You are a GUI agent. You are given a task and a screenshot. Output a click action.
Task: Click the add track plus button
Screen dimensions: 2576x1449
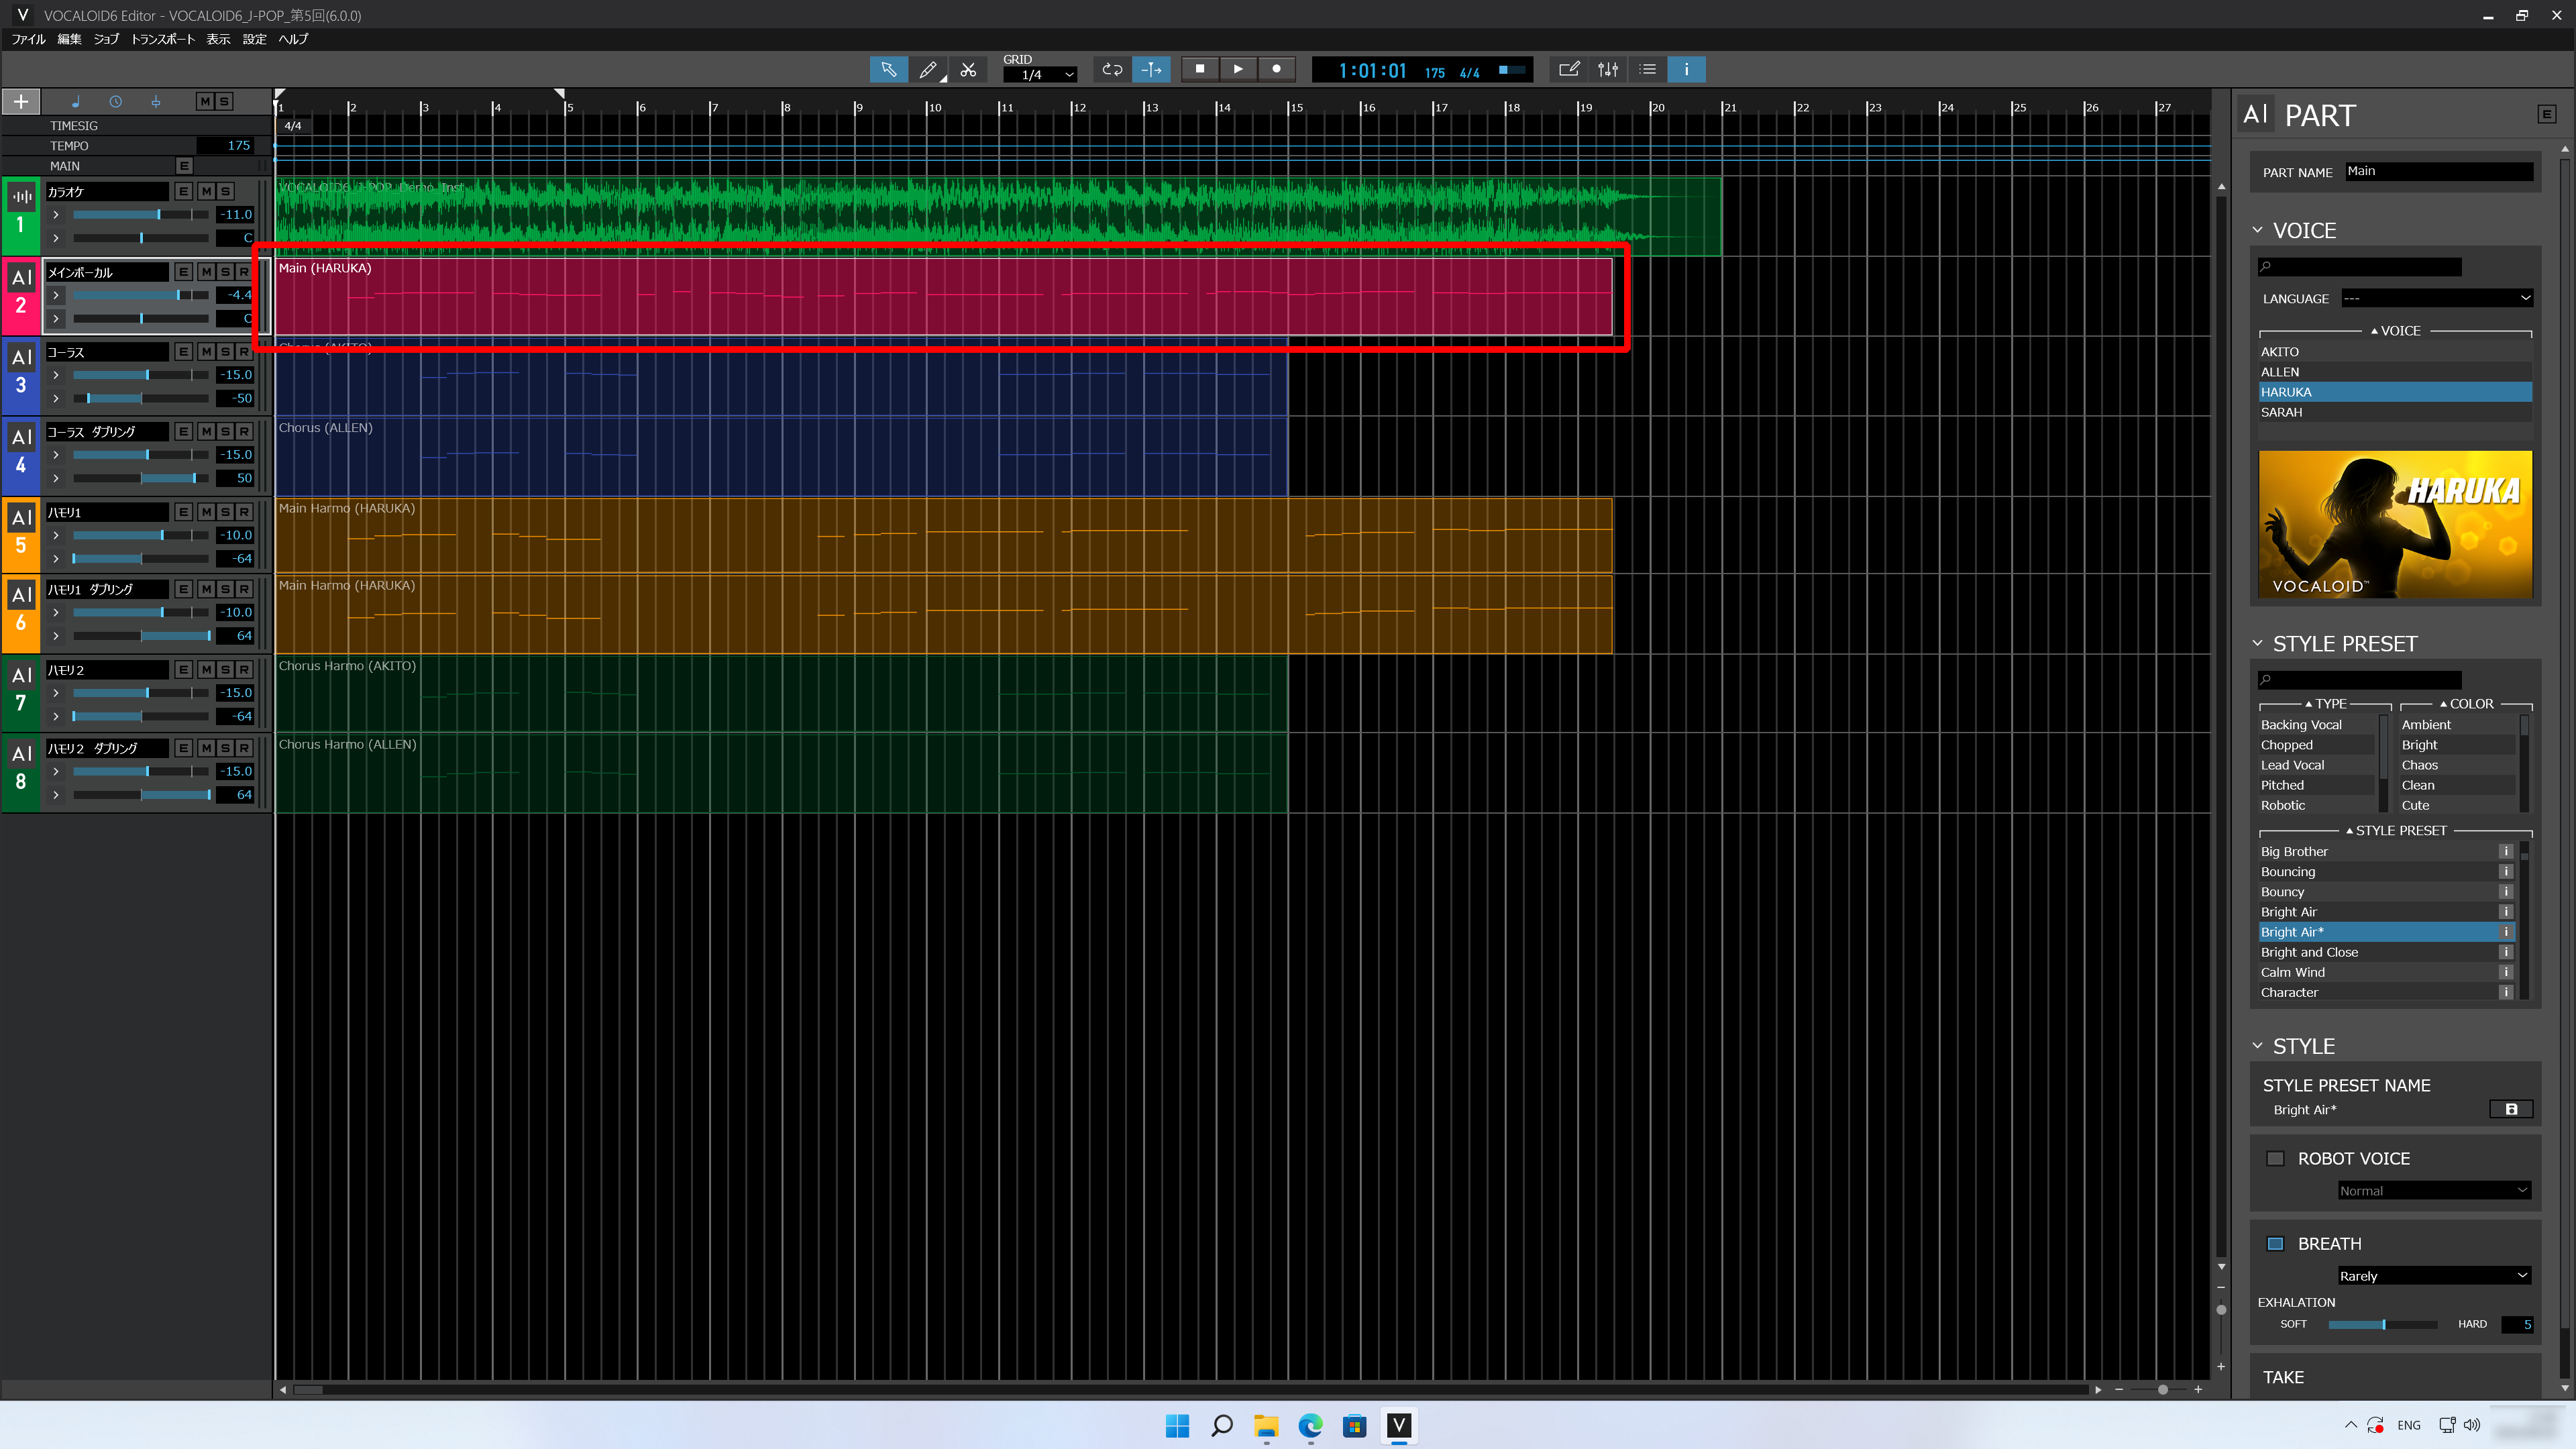[21, 101]
